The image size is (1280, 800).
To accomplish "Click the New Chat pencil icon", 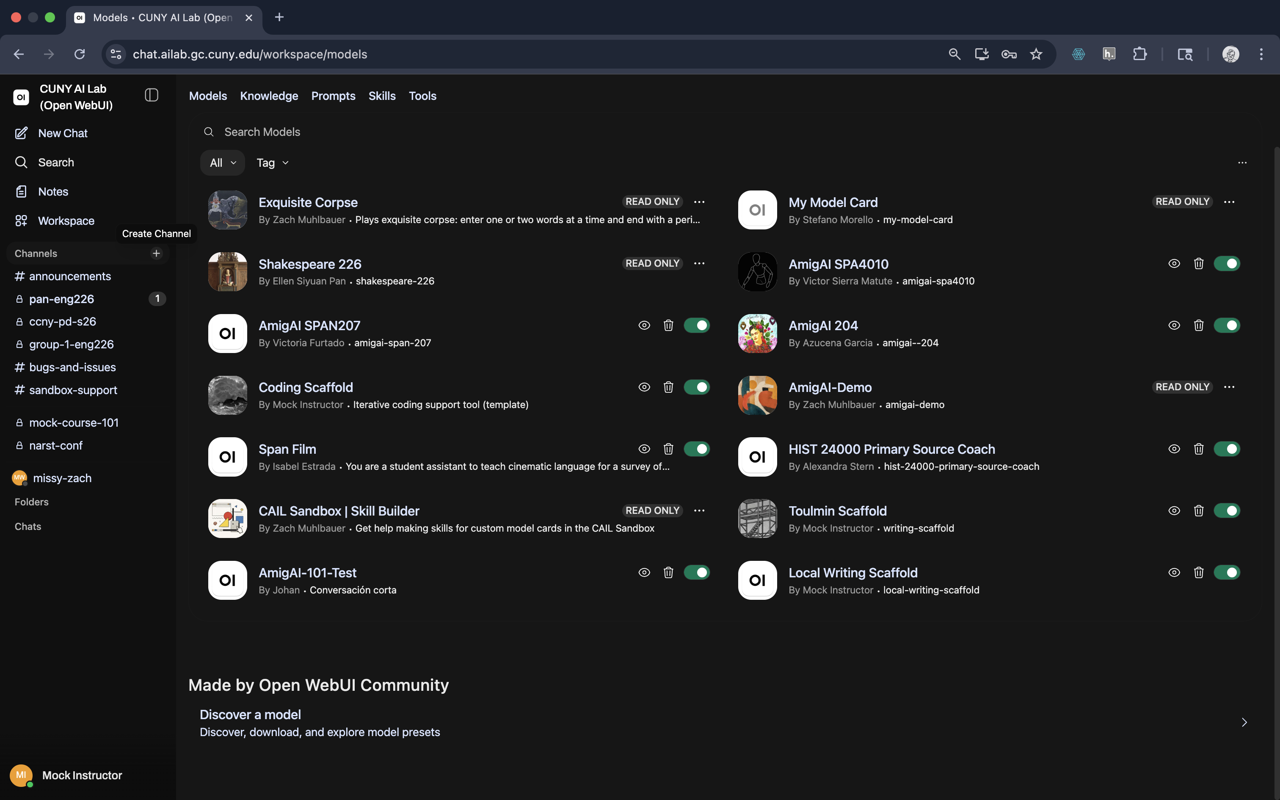I will click(x=21, y=133).
